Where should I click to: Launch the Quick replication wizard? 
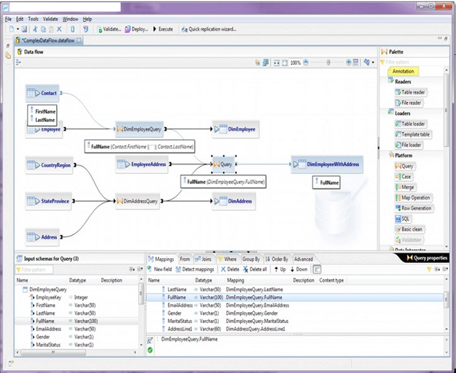209,29
